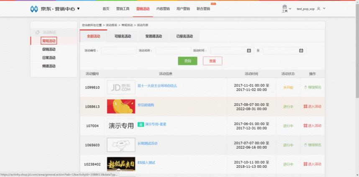Click the green tag icon before 演示专用-麦麦
The height and width of the screenshot is (177, 359).
[141, 124]
